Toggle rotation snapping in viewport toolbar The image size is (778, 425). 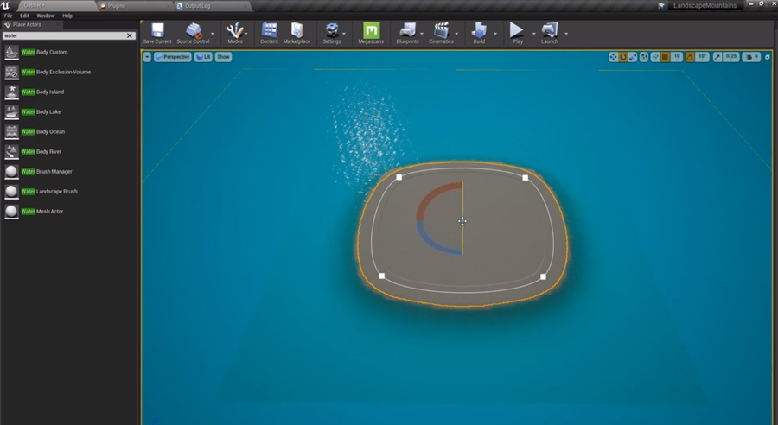[x=690, y=57]
